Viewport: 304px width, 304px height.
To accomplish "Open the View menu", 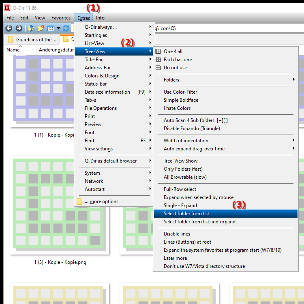I will click(x=40, y=18).
